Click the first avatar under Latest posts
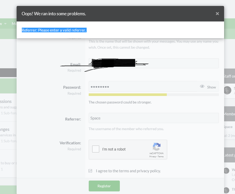Viewport: 235px width, 194px height. coord(226,171)
